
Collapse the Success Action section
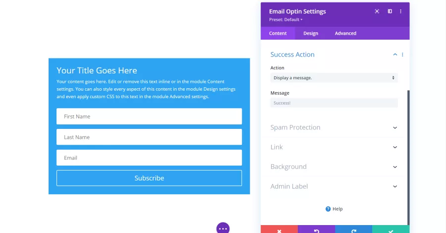(395, 55)
